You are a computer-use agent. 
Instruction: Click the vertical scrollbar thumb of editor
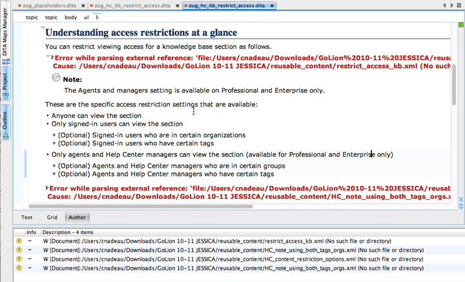[454, 85]
